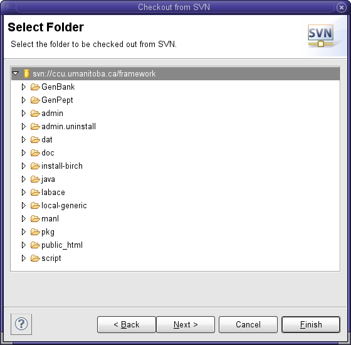
Task: Select the dat folder entry
Action: (47, 139)
